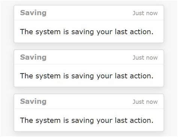Click the gray gap between the first and second toasts
Viewport: 178px width, 137px height.
pos(89,46)
